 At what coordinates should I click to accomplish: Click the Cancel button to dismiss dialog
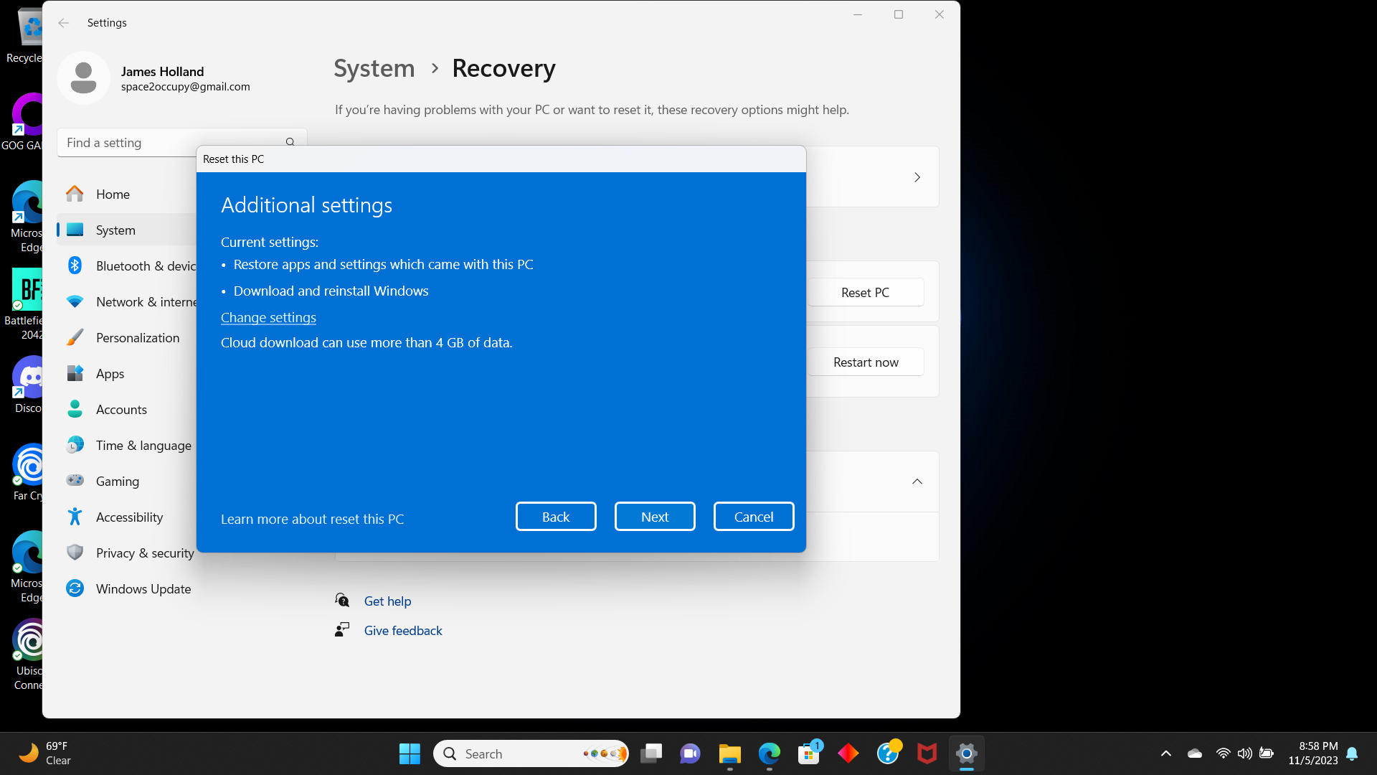[754, 517]
